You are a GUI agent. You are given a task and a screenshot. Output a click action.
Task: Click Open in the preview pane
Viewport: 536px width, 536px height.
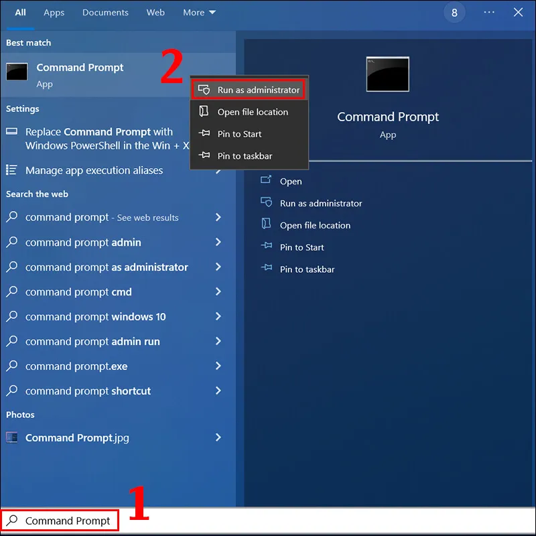tap(291, 181)
